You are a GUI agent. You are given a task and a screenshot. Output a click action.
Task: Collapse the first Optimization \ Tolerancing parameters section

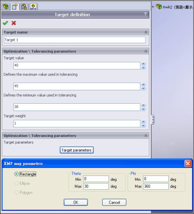pyautogui.click(x=145, y=51)
